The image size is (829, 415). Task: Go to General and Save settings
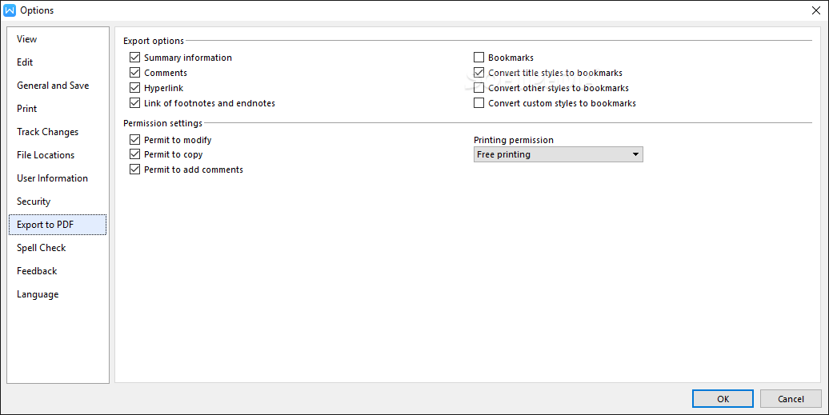tap(57, 86)
